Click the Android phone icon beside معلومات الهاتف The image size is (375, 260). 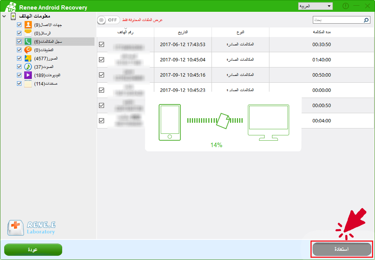click(13, 16)
